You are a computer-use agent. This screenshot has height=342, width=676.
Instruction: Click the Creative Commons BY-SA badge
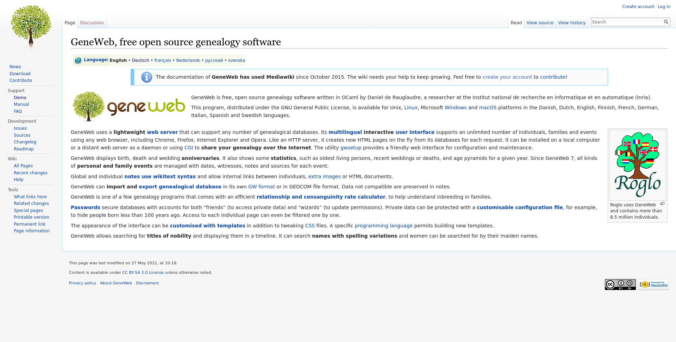[620, 284]
